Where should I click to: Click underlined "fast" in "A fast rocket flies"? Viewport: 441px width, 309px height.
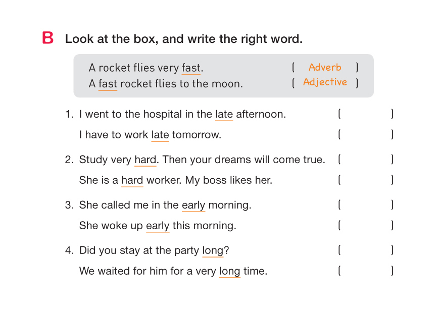pyautogui.click(x=108, y=84)
